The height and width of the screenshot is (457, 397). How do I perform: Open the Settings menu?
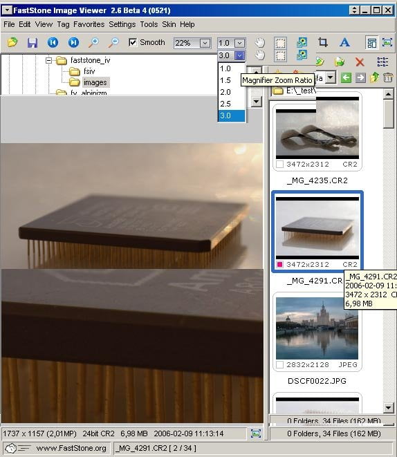122,24
